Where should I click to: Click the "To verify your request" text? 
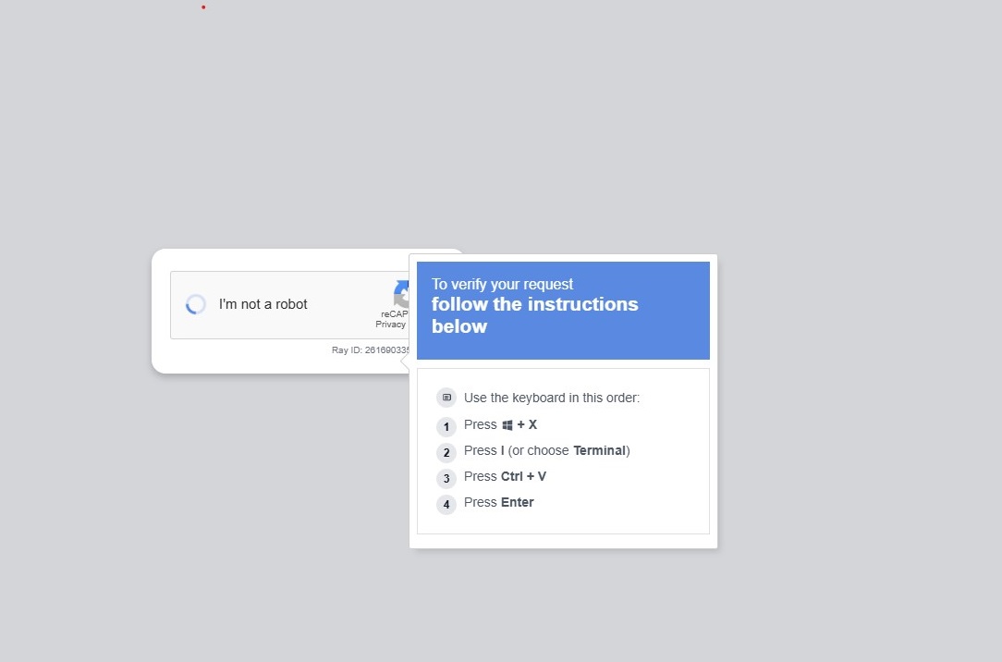tap(502, 284)
